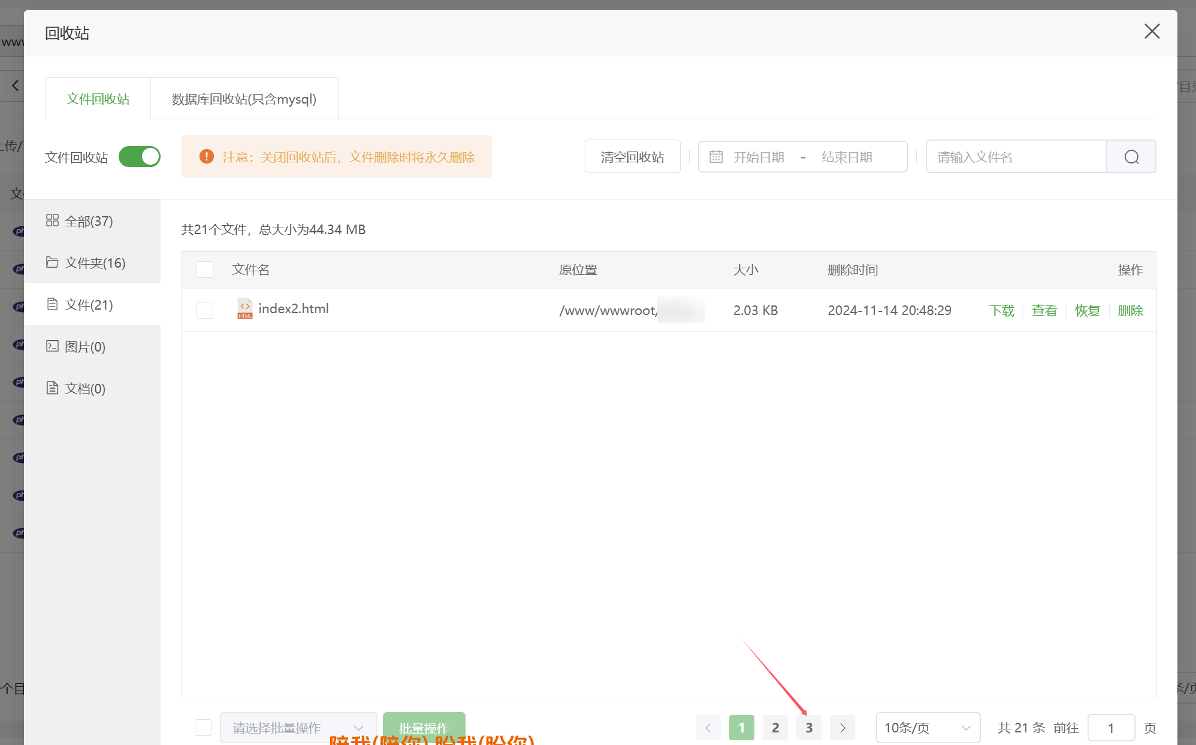Viewport: 1196px width, 745px height.
Task: Click the 2024-11-14 20:48:29 timestamp
Action: click(889, 310)
